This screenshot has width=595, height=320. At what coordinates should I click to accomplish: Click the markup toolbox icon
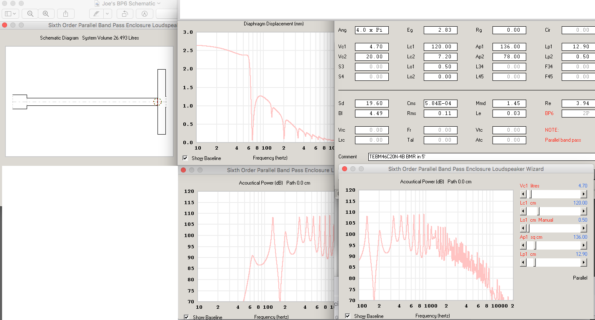coord(145,13)
